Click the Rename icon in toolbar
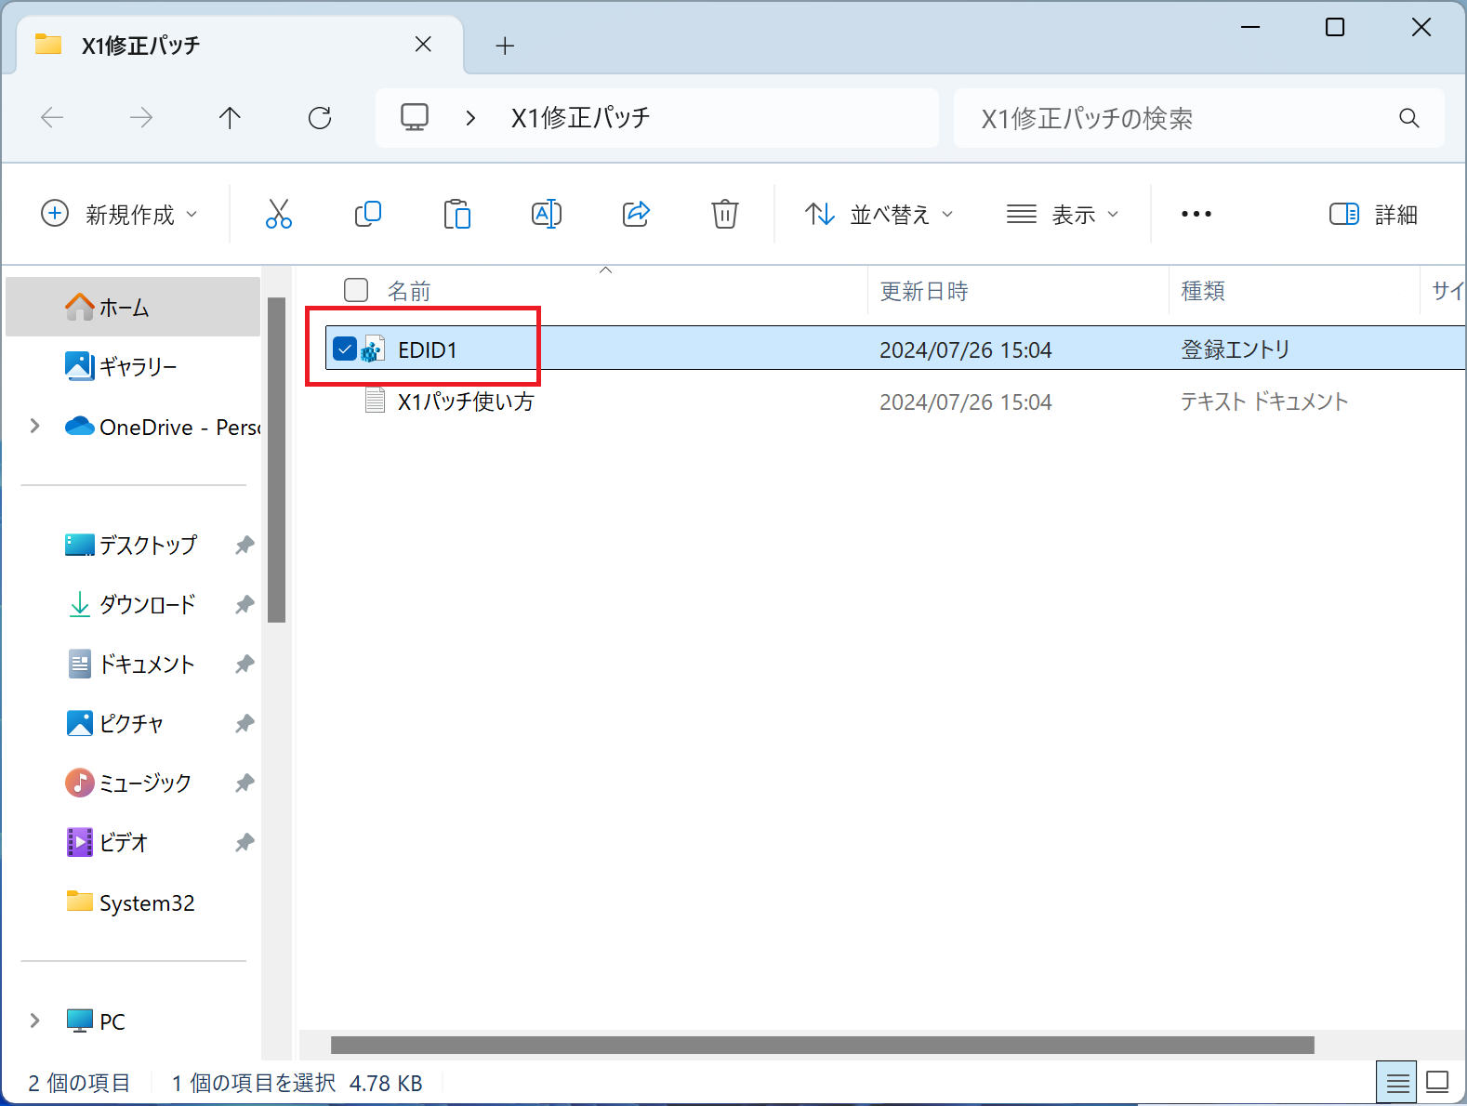The width and height of the screenshot is (1467, 1106). 546,214
